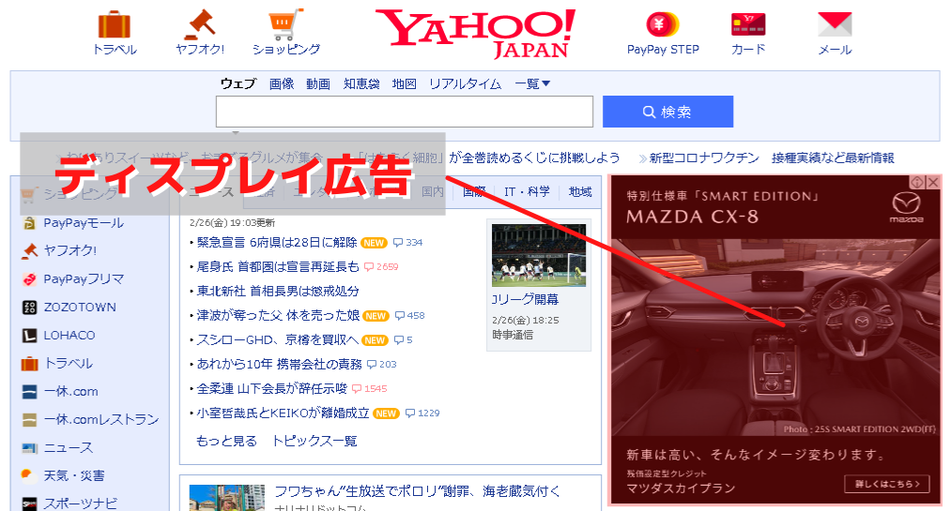The width and height of the screenshot is (951, 511).
Task: Expand the 一覧 search category dropdown
Action: [x=532, y=83]
